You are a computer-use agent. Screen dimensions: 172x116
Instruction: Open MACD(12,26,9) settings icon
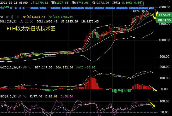(25, 67)
